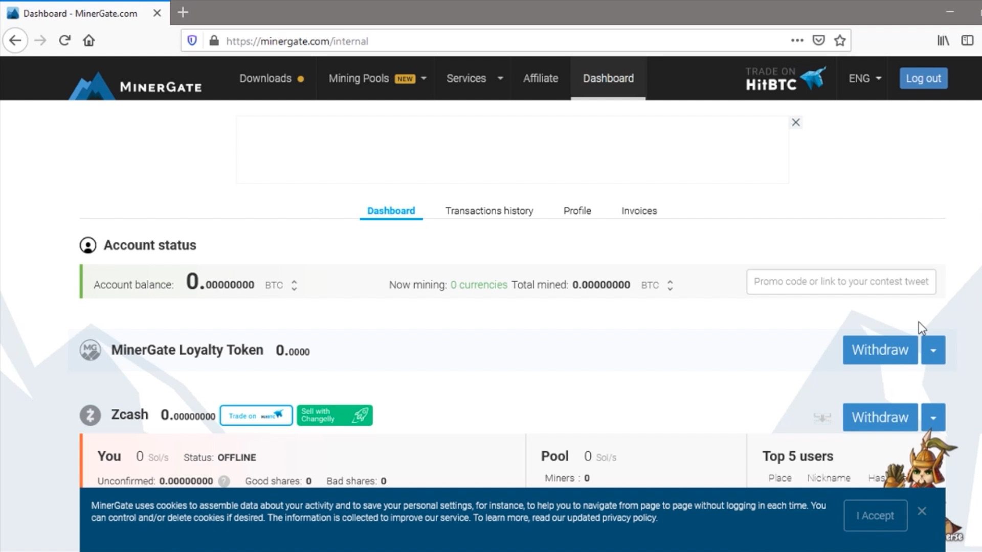Expand the ENG language dropdown
The height and width of the screenshot is (552, 982).
(865, 78)
